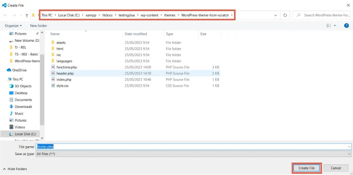The height and width of the screenshot is (175, 353).
Task: Select the header.php file icon
Action: [53, 73]
